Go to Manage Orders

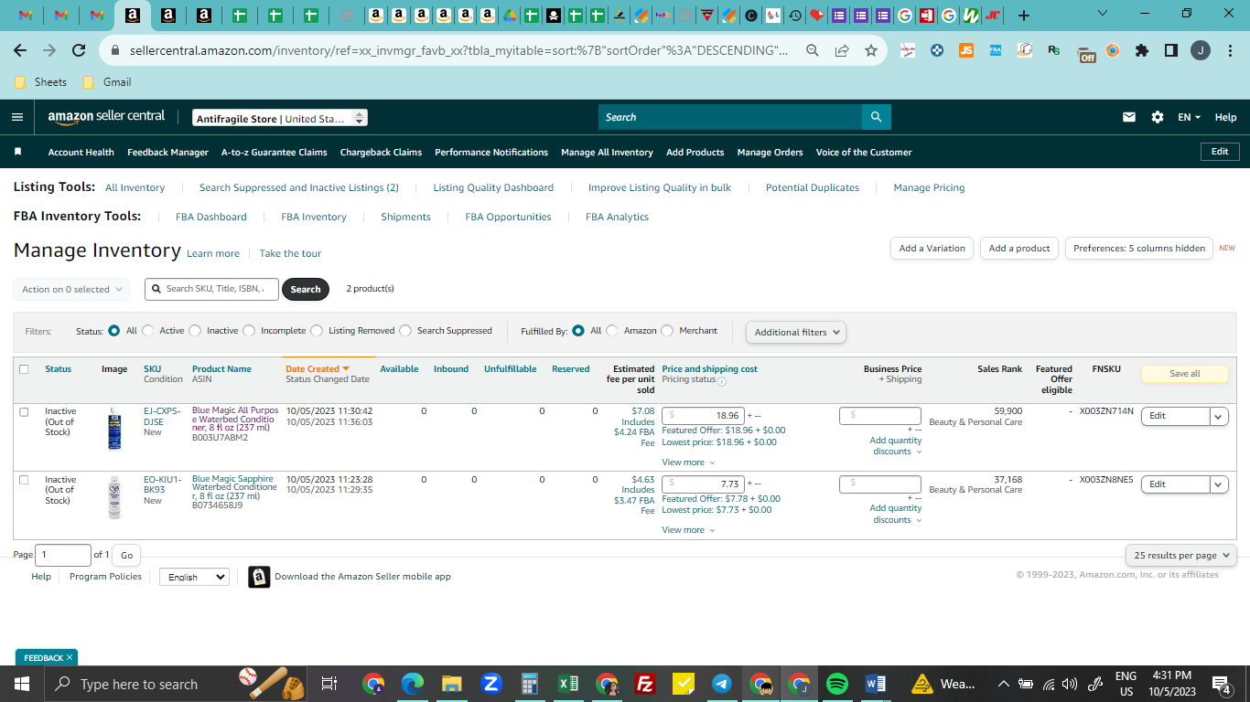point(770,152)
